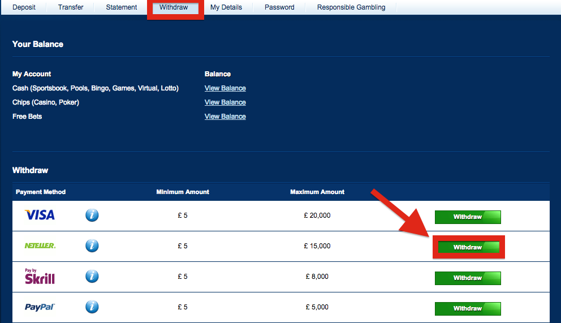Open the Skrill payment info icon
This screenshot has height=323, width=561.
92,277
